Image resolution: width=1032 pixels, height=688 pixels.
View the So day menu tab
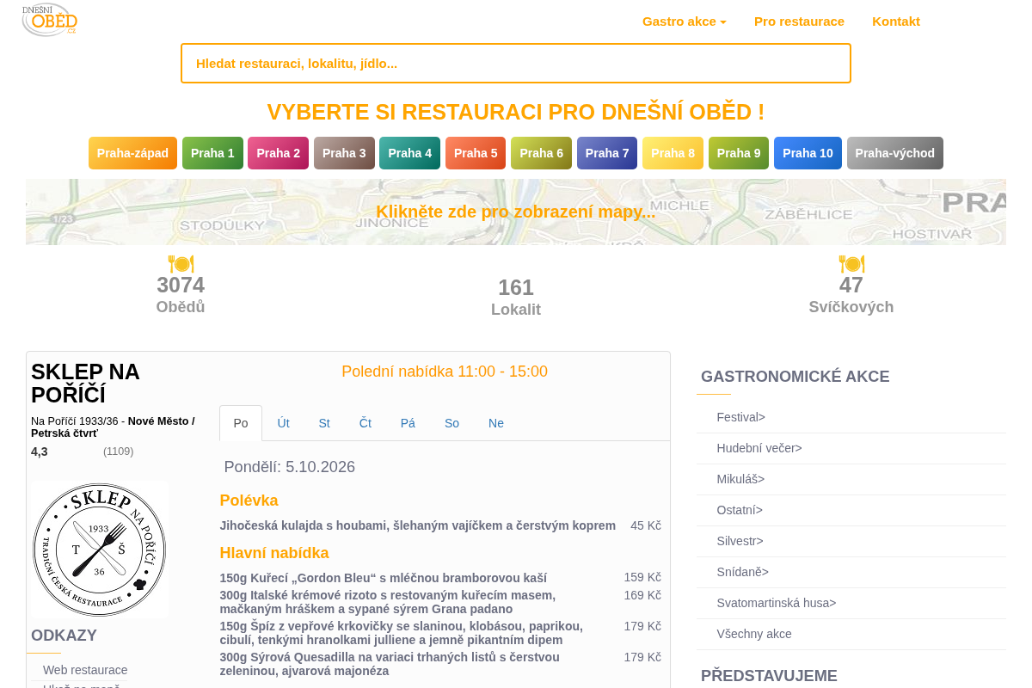point(451,423)
